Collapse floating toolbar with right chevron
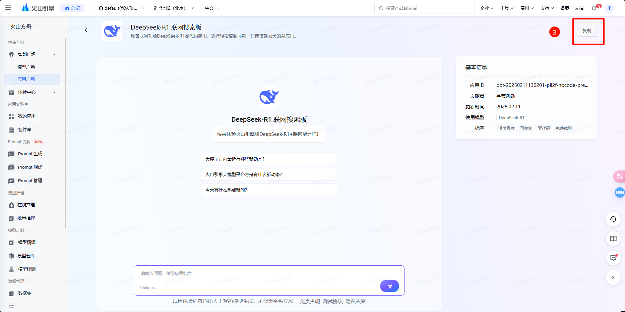 [x=613, y=277]
